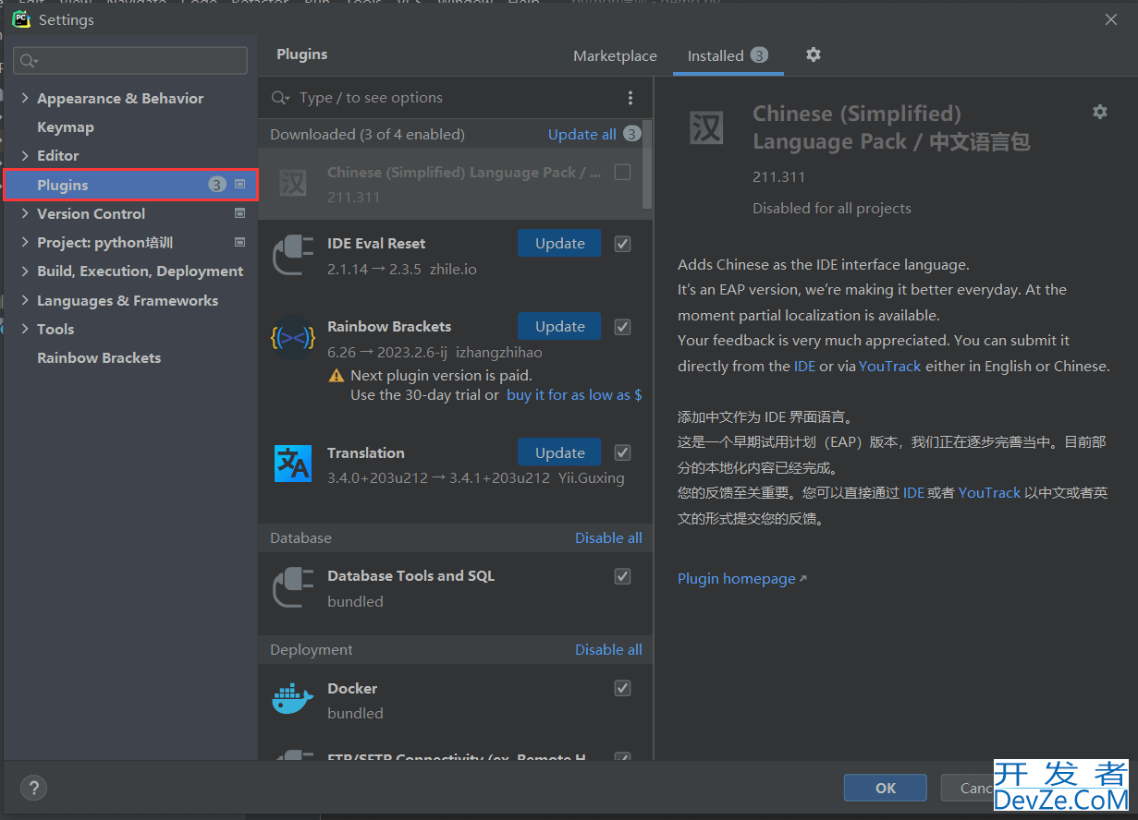Expand the Editor settings section
This screenshot has height=820, width=1138.
point(25,156)
